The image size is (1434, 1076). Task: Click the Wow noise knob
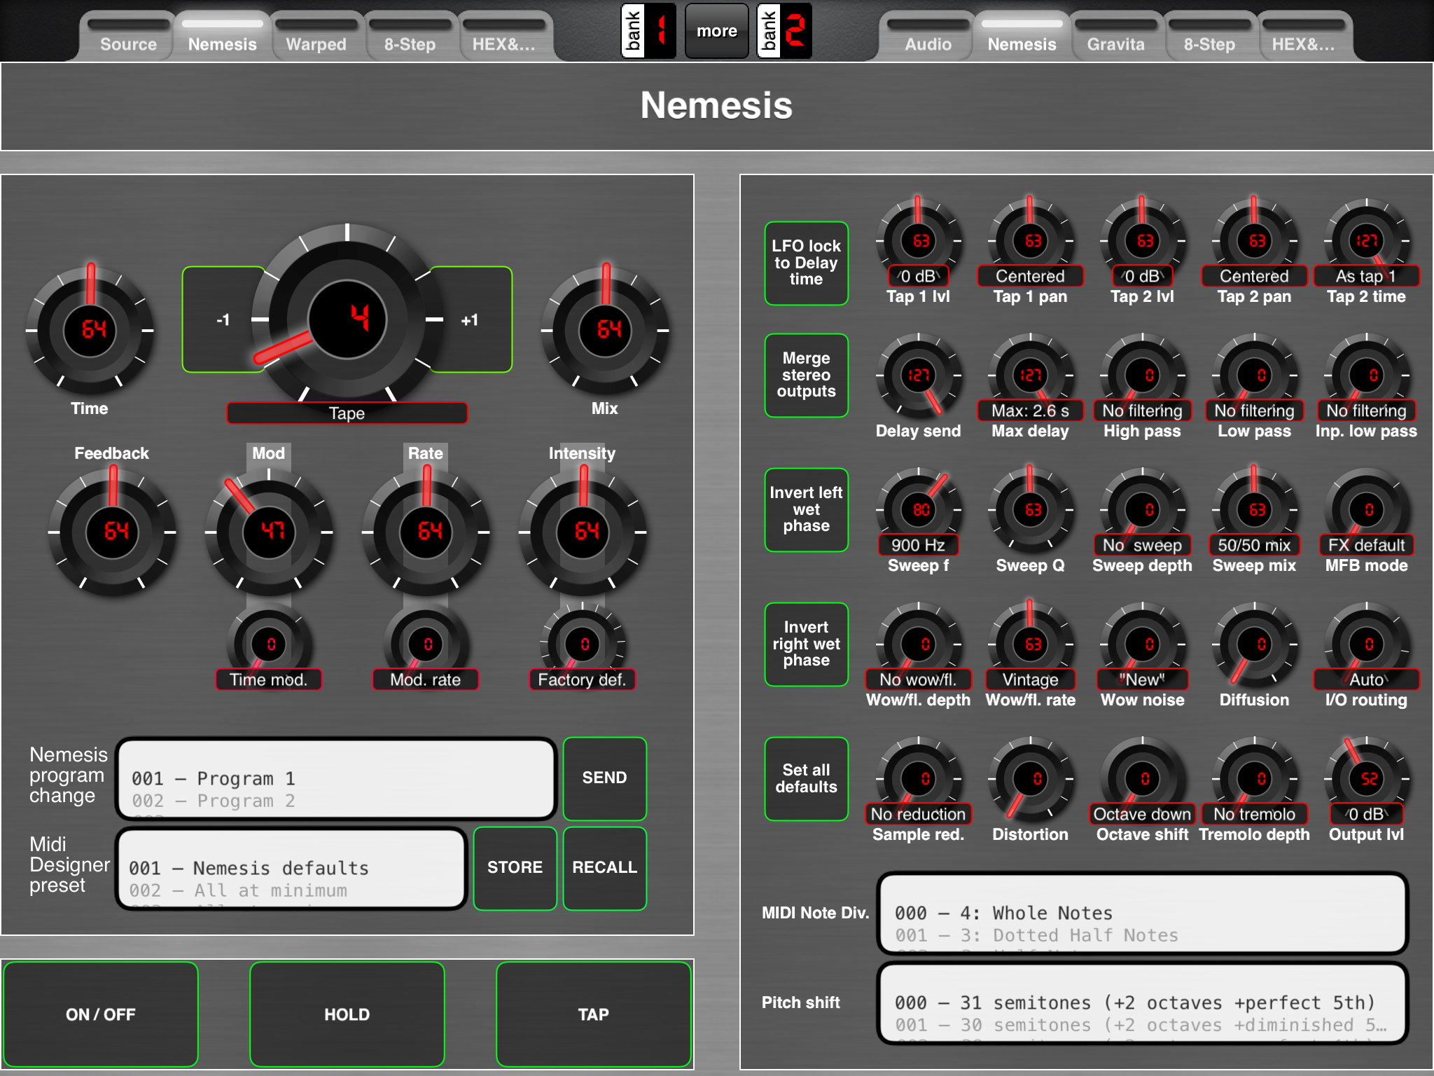[x=1143, y=644]
